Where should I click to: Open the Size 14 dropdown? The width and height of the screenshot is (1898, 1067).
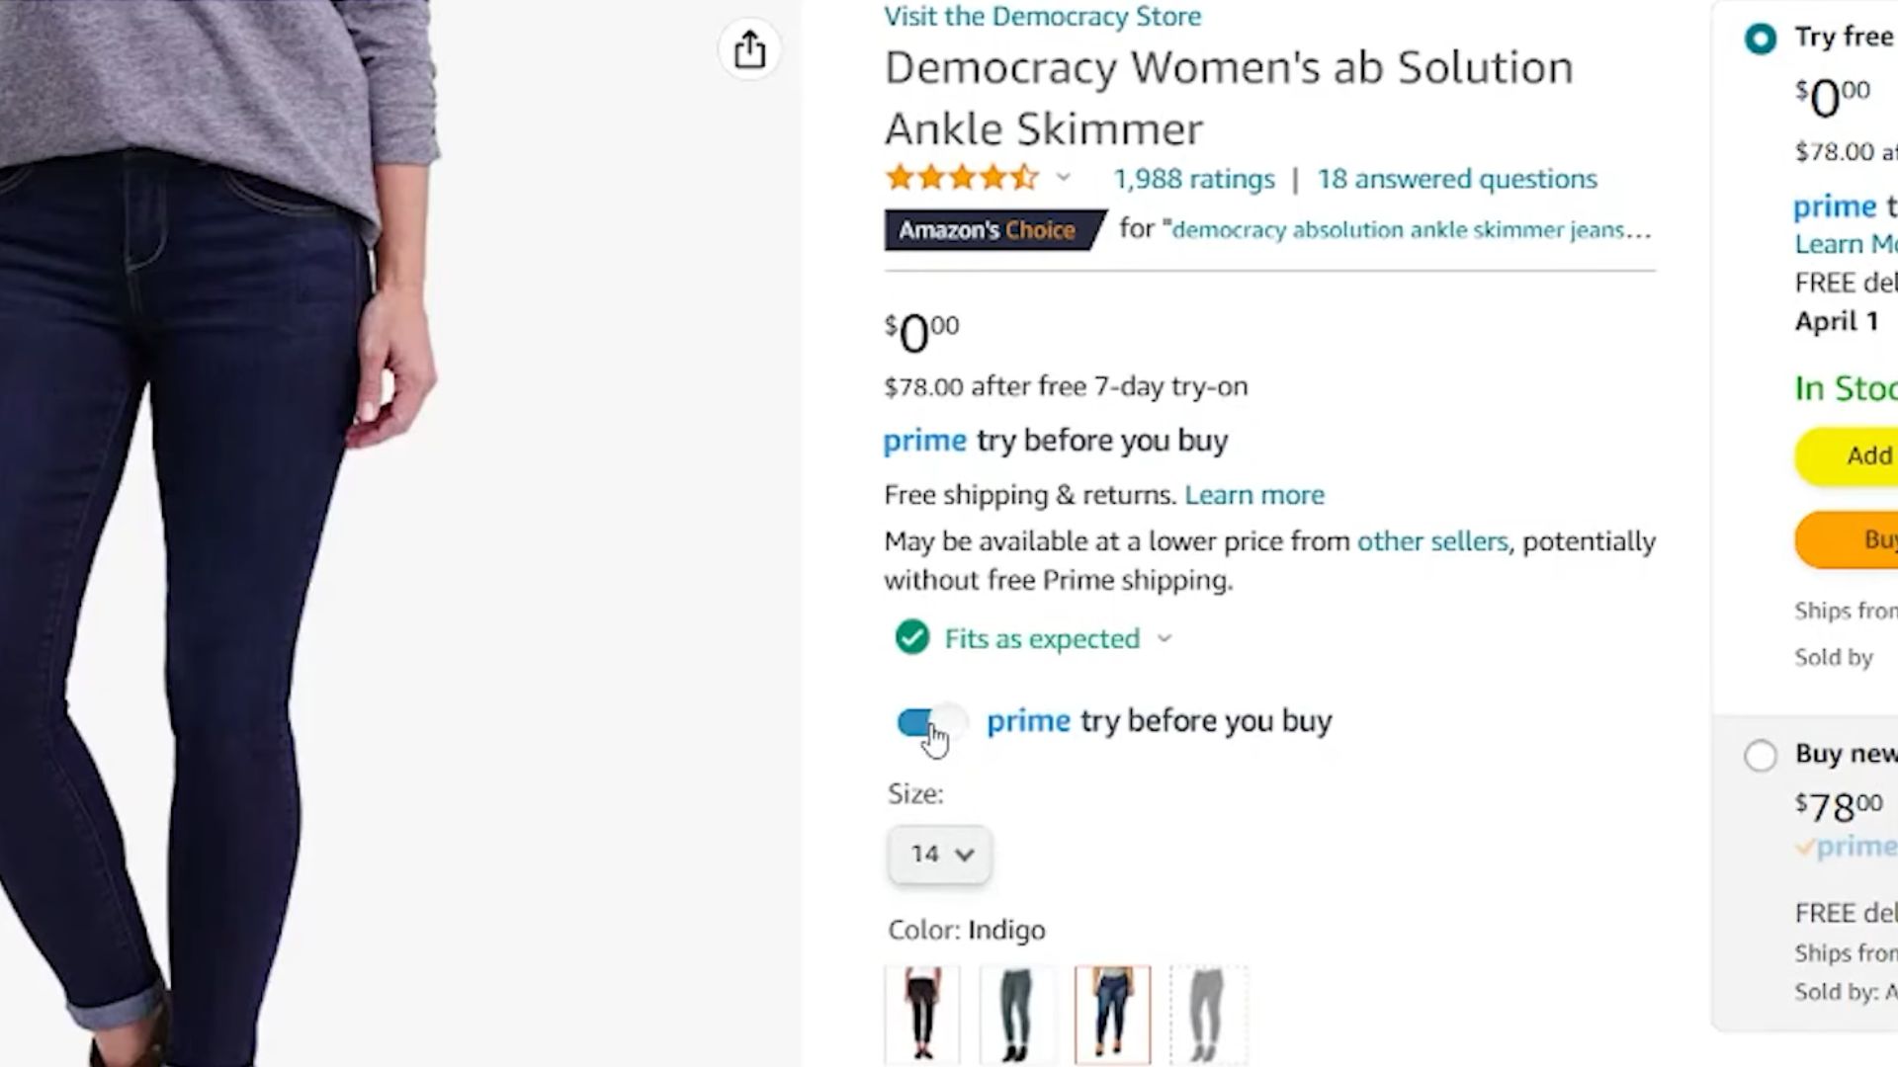point(939,854)
